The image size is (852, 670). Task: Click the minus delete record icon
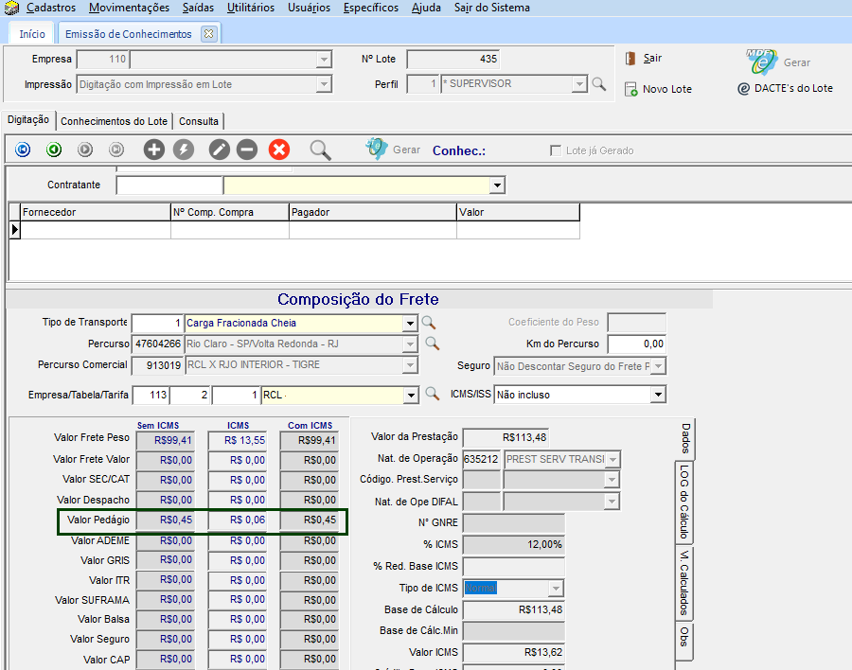pos(247,150)
